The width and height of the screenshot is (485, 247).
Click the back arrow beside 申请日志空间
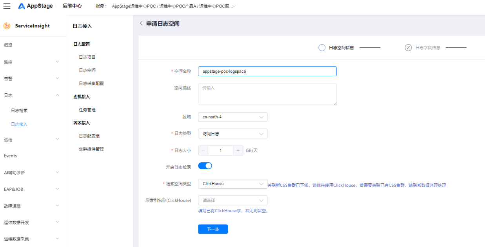click(x=141, y=23)
